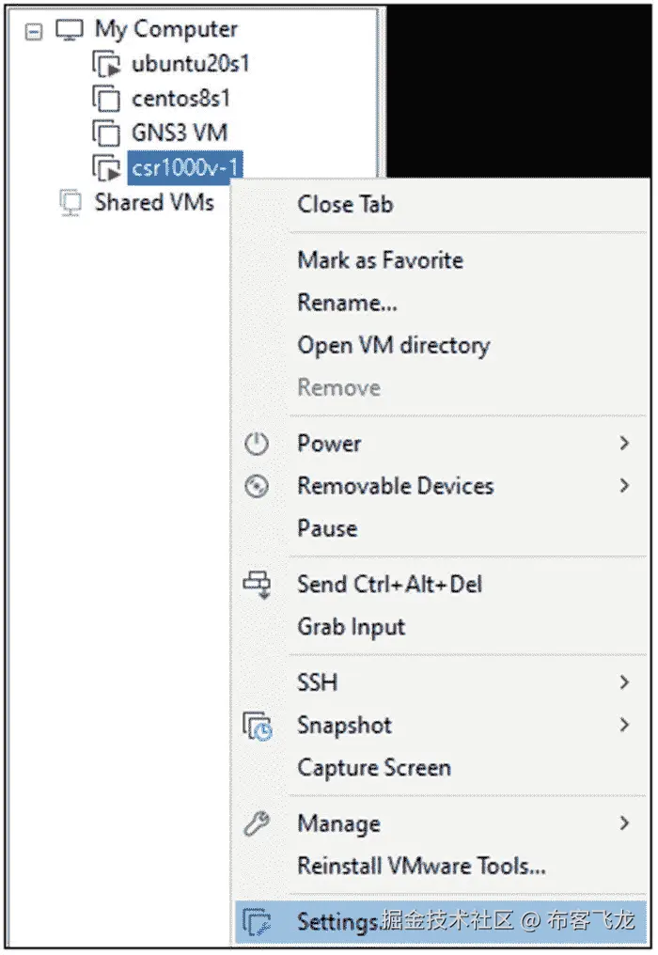The height and width of the screenshot is (955, 658).
Task: Click the ubuntu20s1 VM icon
Action: pos(106,66)
